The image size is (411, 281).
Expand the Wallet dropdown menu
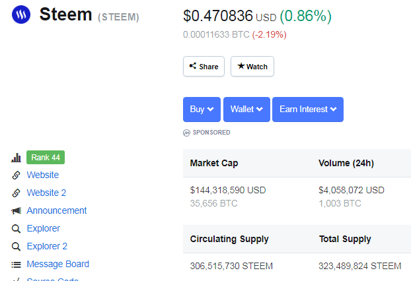click(246, 109)
